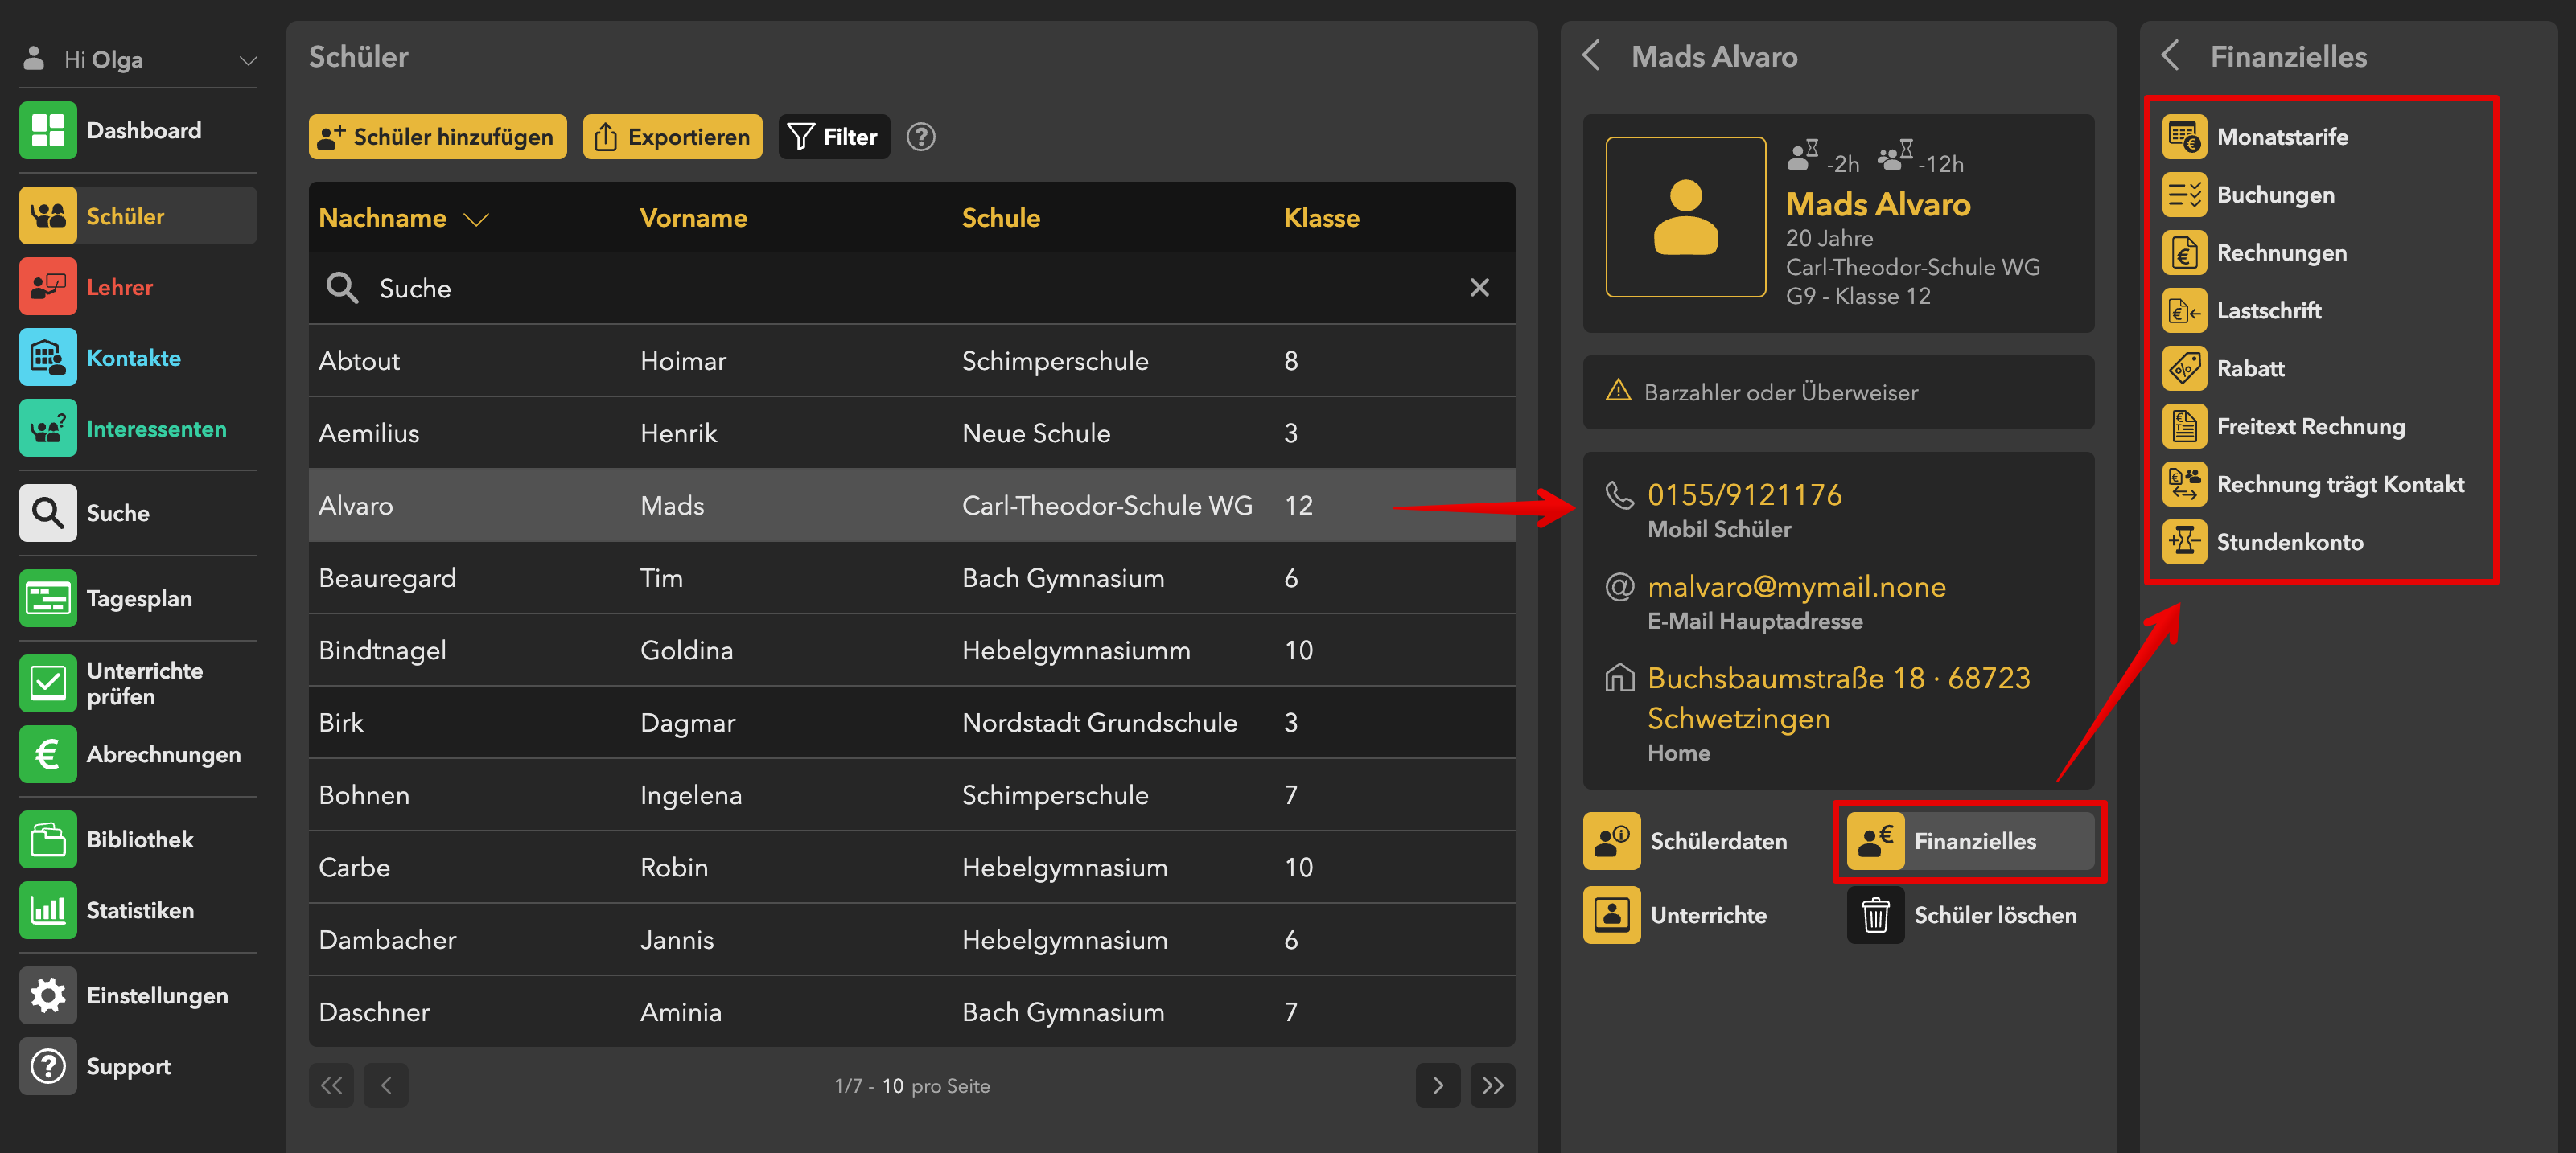Select the Schüler sidebar icon
2576x1153 pixels.
click(x=47, y=215)
